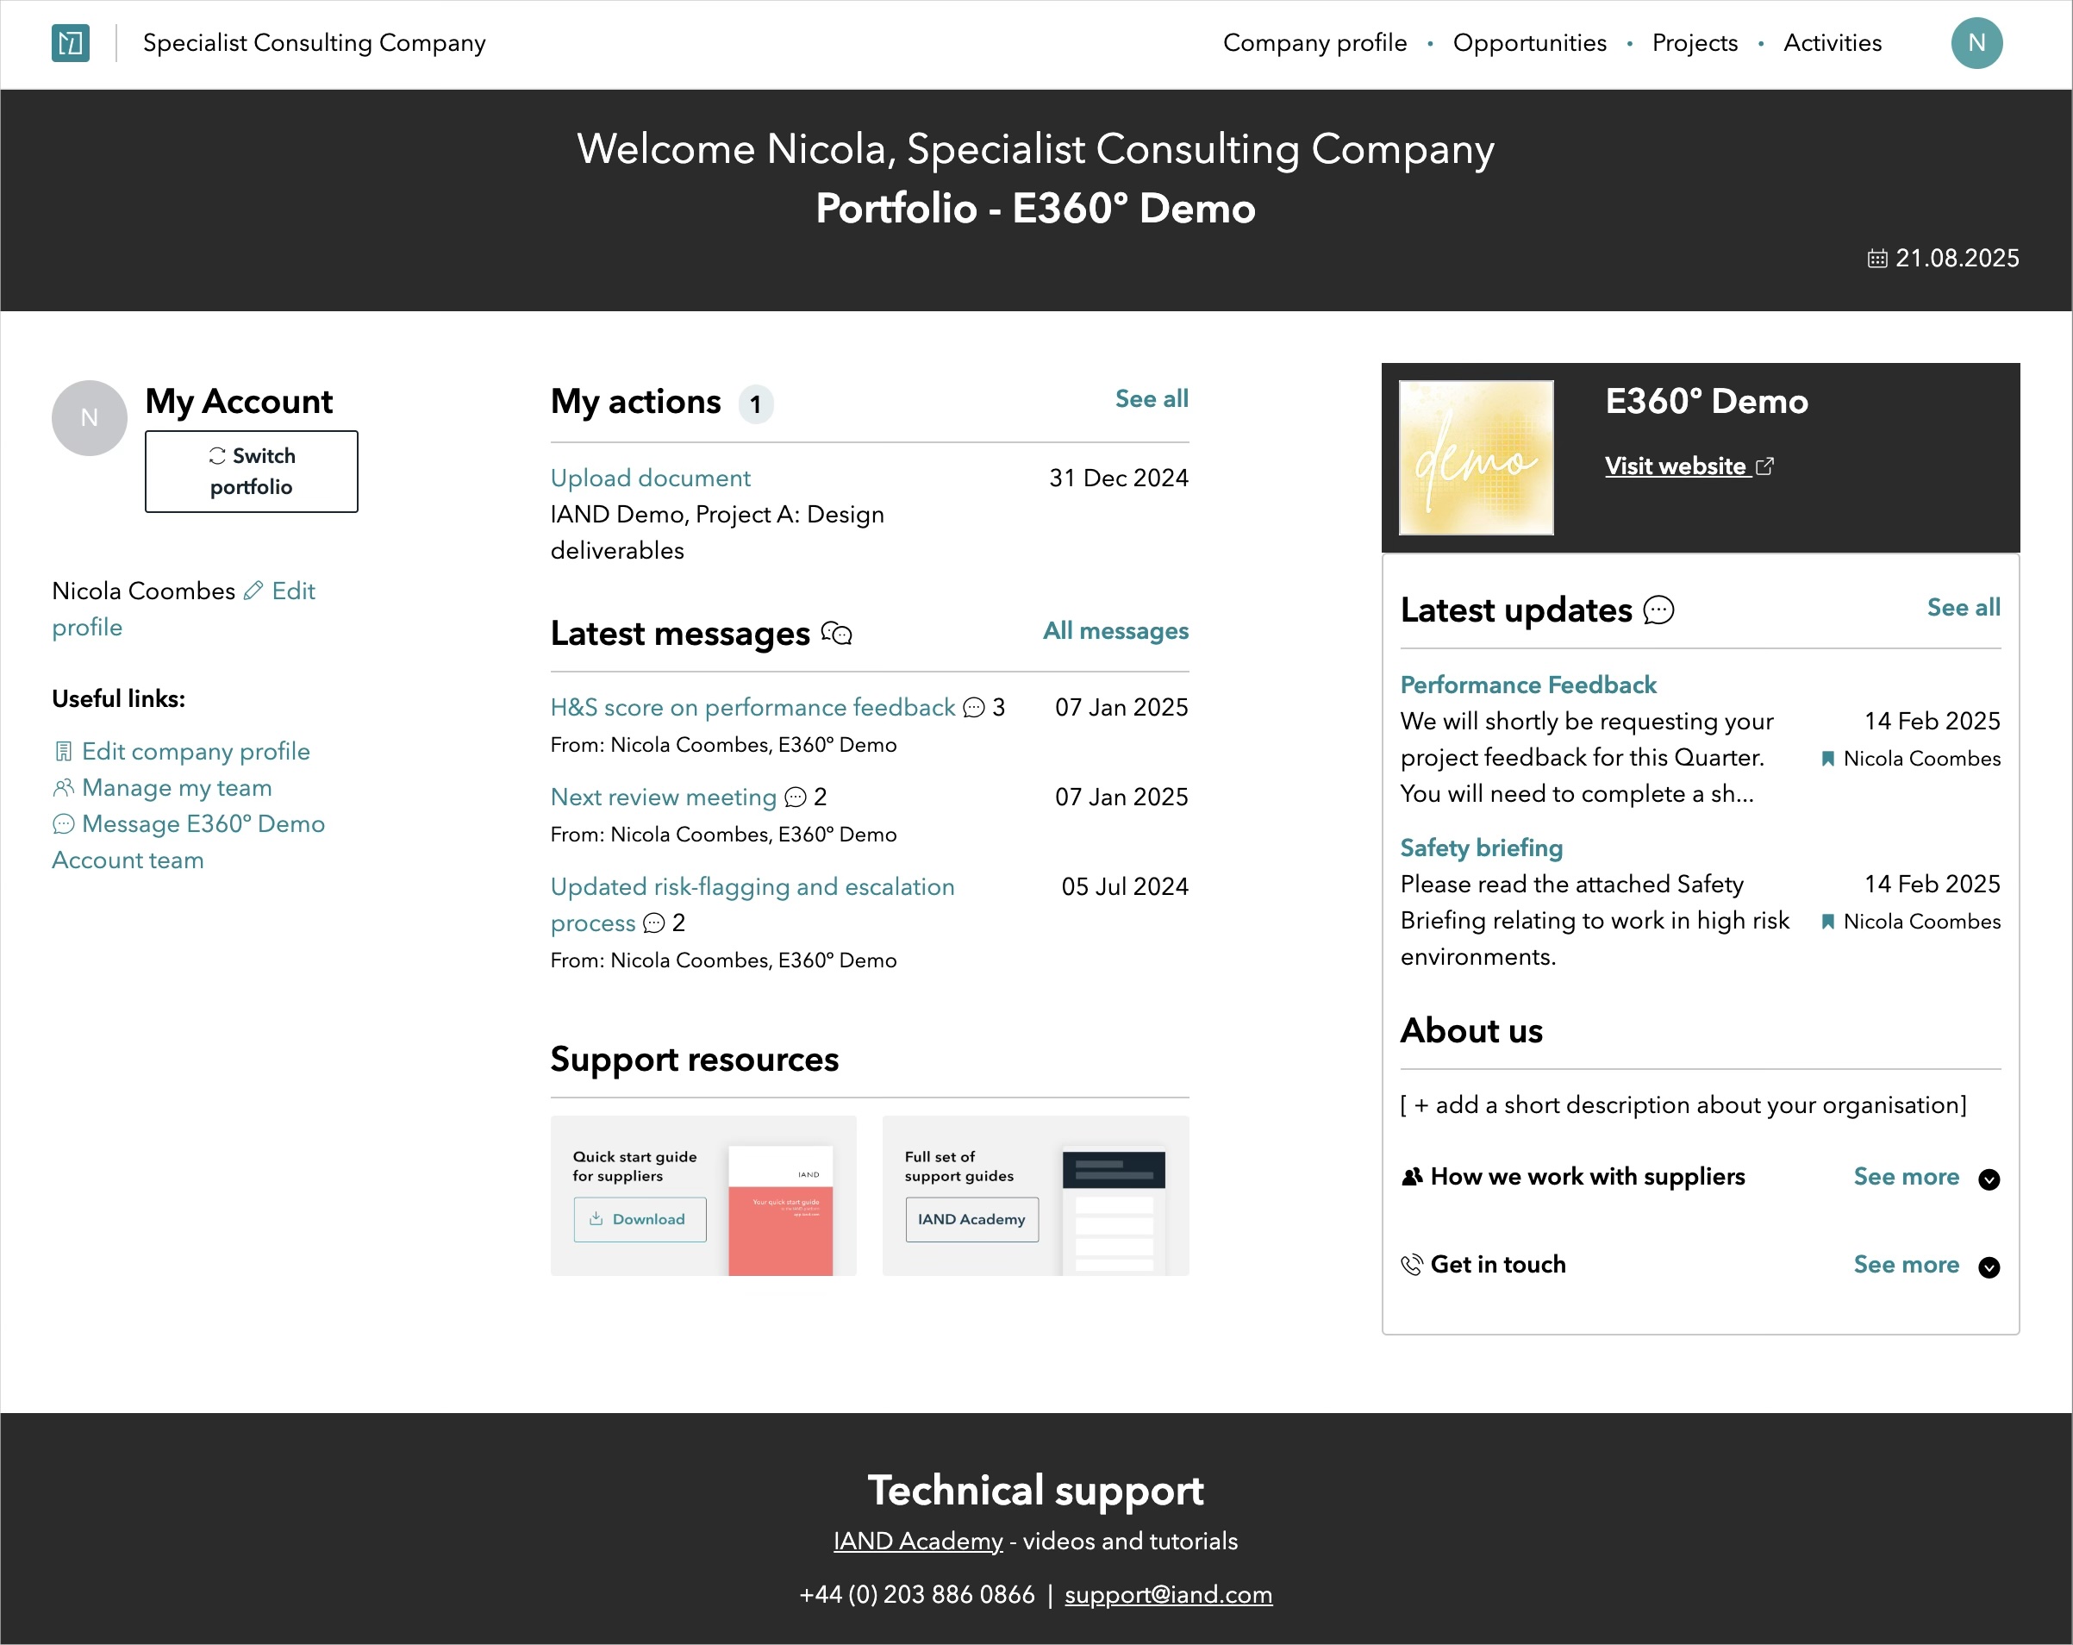The width and height of the screenshot is (2073, 1645).
Task: Open the Upload document action
Action: click(x=650, y=478)
